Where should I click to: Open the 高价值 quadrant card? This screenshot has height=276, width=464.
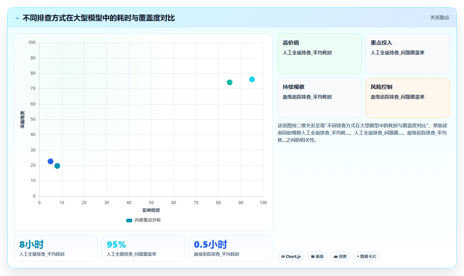[x=320, y=54]
